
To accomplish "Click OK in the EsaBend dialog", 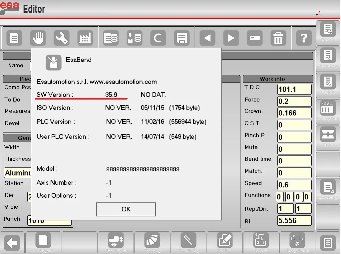I will 126,209.
